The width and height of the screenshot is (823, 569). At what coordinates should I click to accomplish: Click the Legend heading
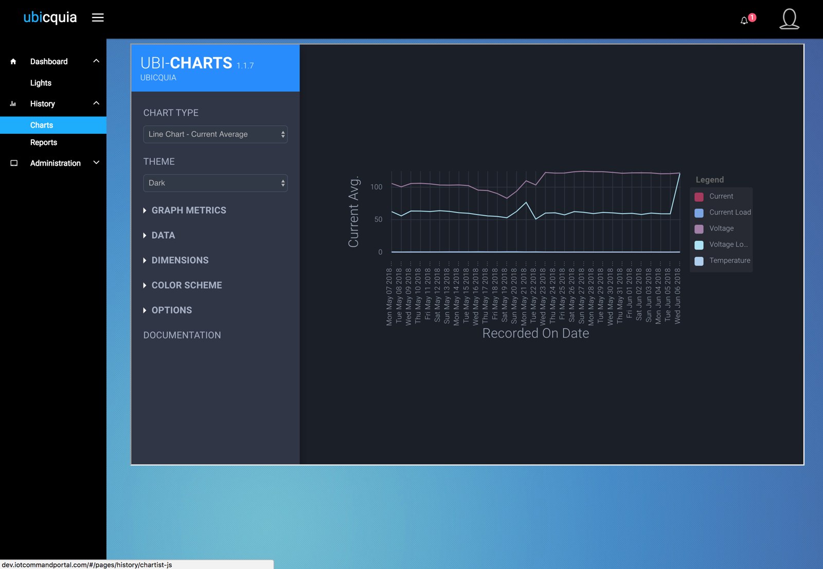(709, 180)
